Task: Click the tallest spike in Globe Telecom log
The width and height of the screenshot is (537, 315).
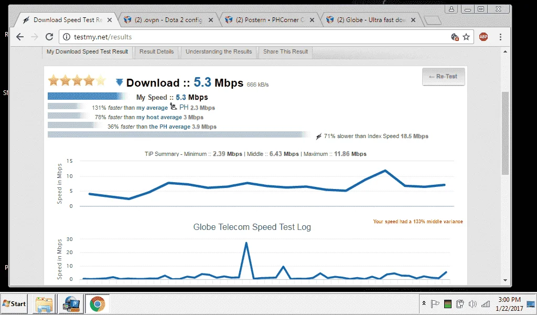Action: (246, 243)
